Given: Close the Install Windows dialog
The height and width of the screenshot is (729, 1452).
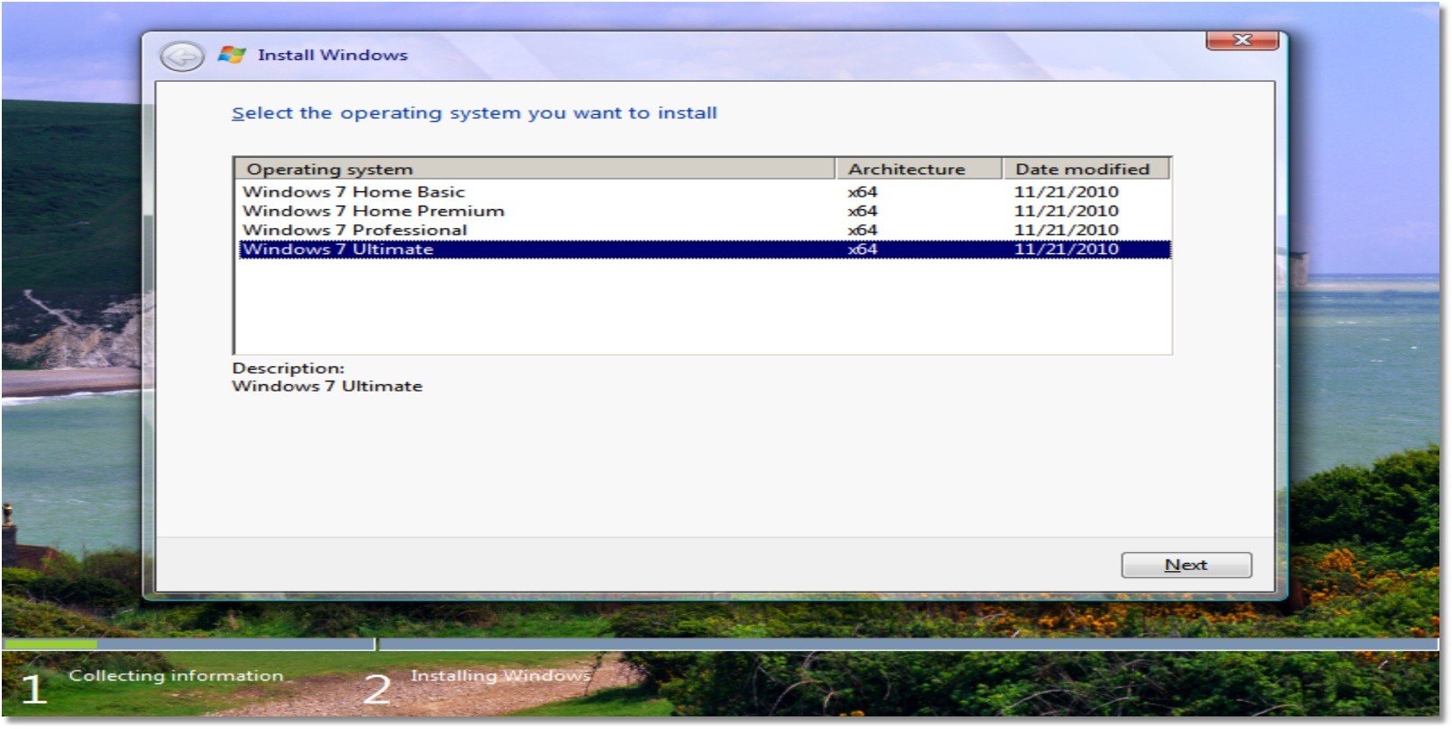Looking at the screenshot, I should tap(1243, 40).
